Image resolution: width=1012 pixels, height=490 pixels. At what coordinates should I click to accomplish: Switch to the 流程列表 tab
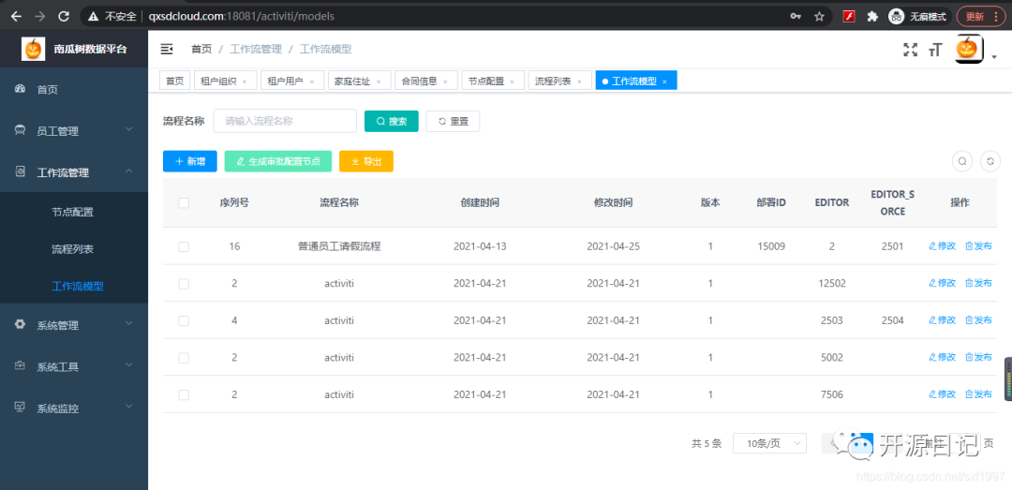559,81
